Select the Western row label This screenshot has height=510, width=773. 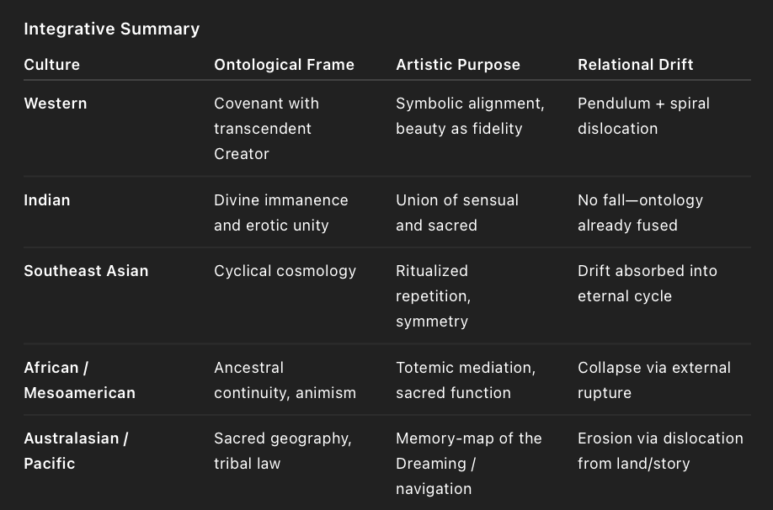(x=56, y=104)
